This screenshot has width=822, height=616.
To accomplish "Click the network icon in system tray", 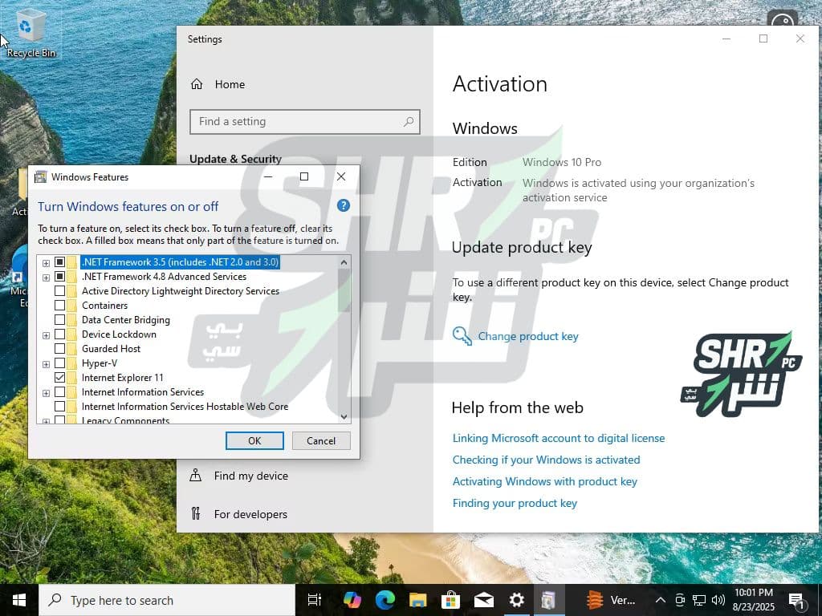I will pyautogui.click(x=699, y=600).
